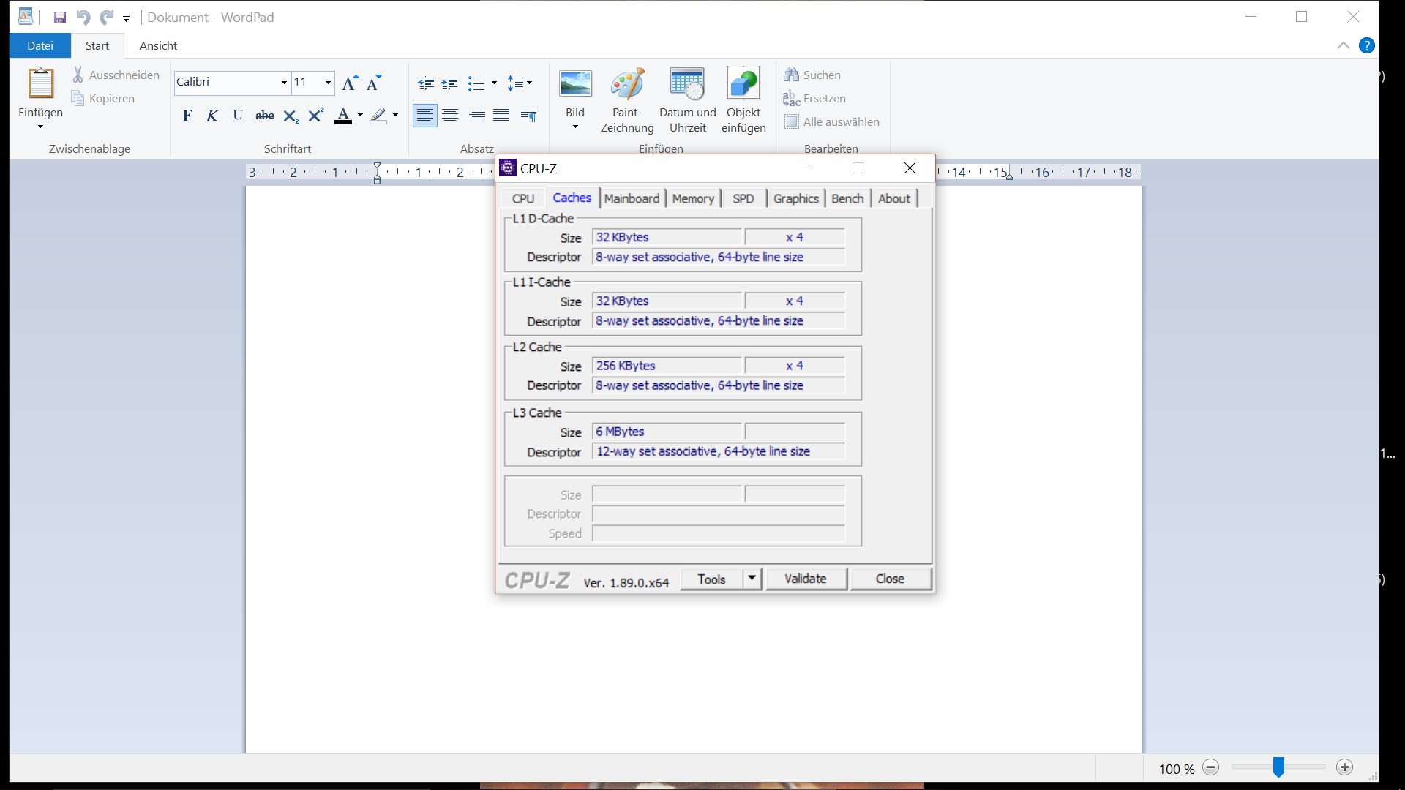The image size is (1405, 790).
Task: Click the strikethrough abc icon
Action: [264, 116]
